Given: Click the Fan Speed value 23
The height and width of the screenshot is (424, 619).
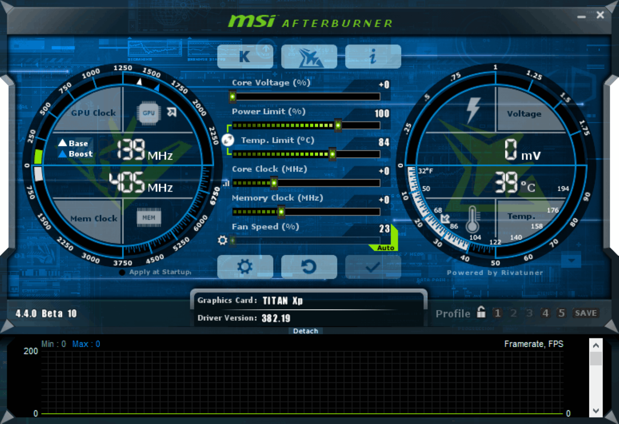Looking at the screenshot, I should [x=385, y=229].
